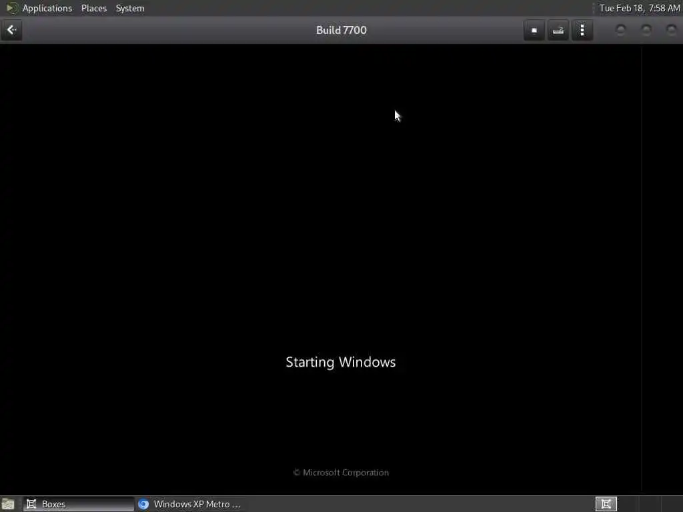Open the Applications menu
The width and height of the screenshot is (683, 512).
(x=47, y=8)
